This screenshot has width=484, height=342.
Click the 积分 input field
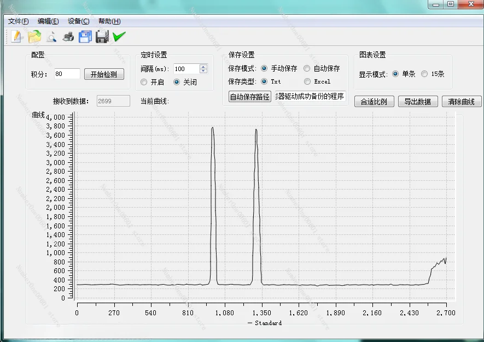click(67, 74)
